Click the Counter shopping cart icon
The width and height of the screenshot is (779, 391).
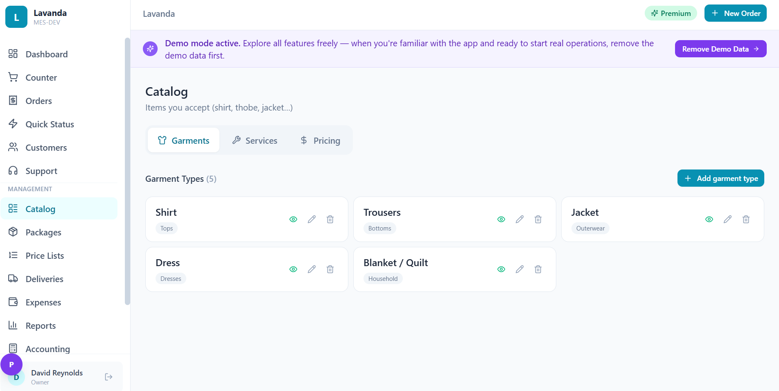point(13,77)
